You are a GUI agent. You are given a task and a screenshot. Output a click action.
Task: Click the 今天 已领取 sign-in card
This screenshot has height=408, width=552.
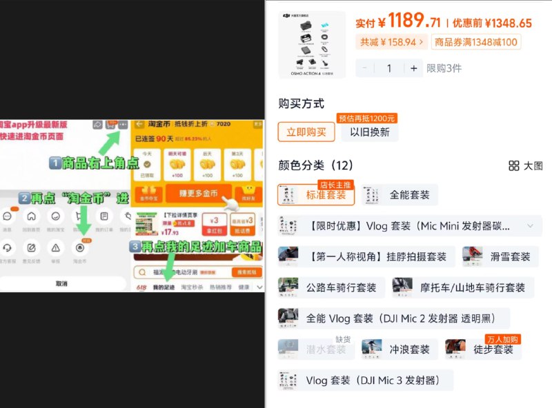[x=147, y=164]
